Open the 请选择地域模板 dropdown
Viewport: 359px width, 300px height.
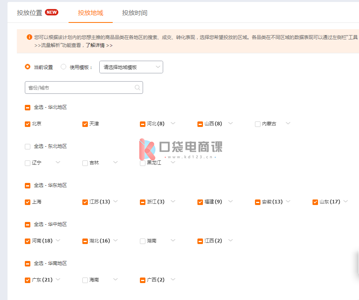pos(131,67)
